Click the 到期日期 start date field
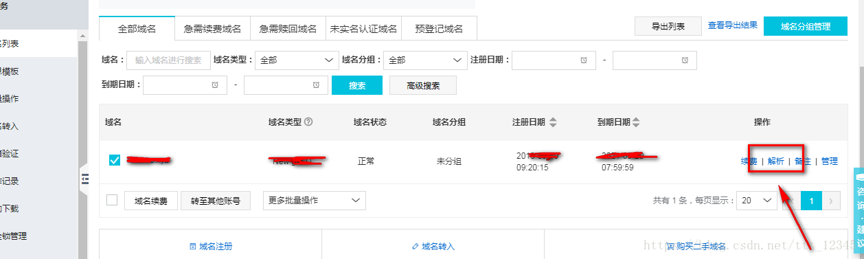This screenshot has width=864, height=259. point(185,85)
